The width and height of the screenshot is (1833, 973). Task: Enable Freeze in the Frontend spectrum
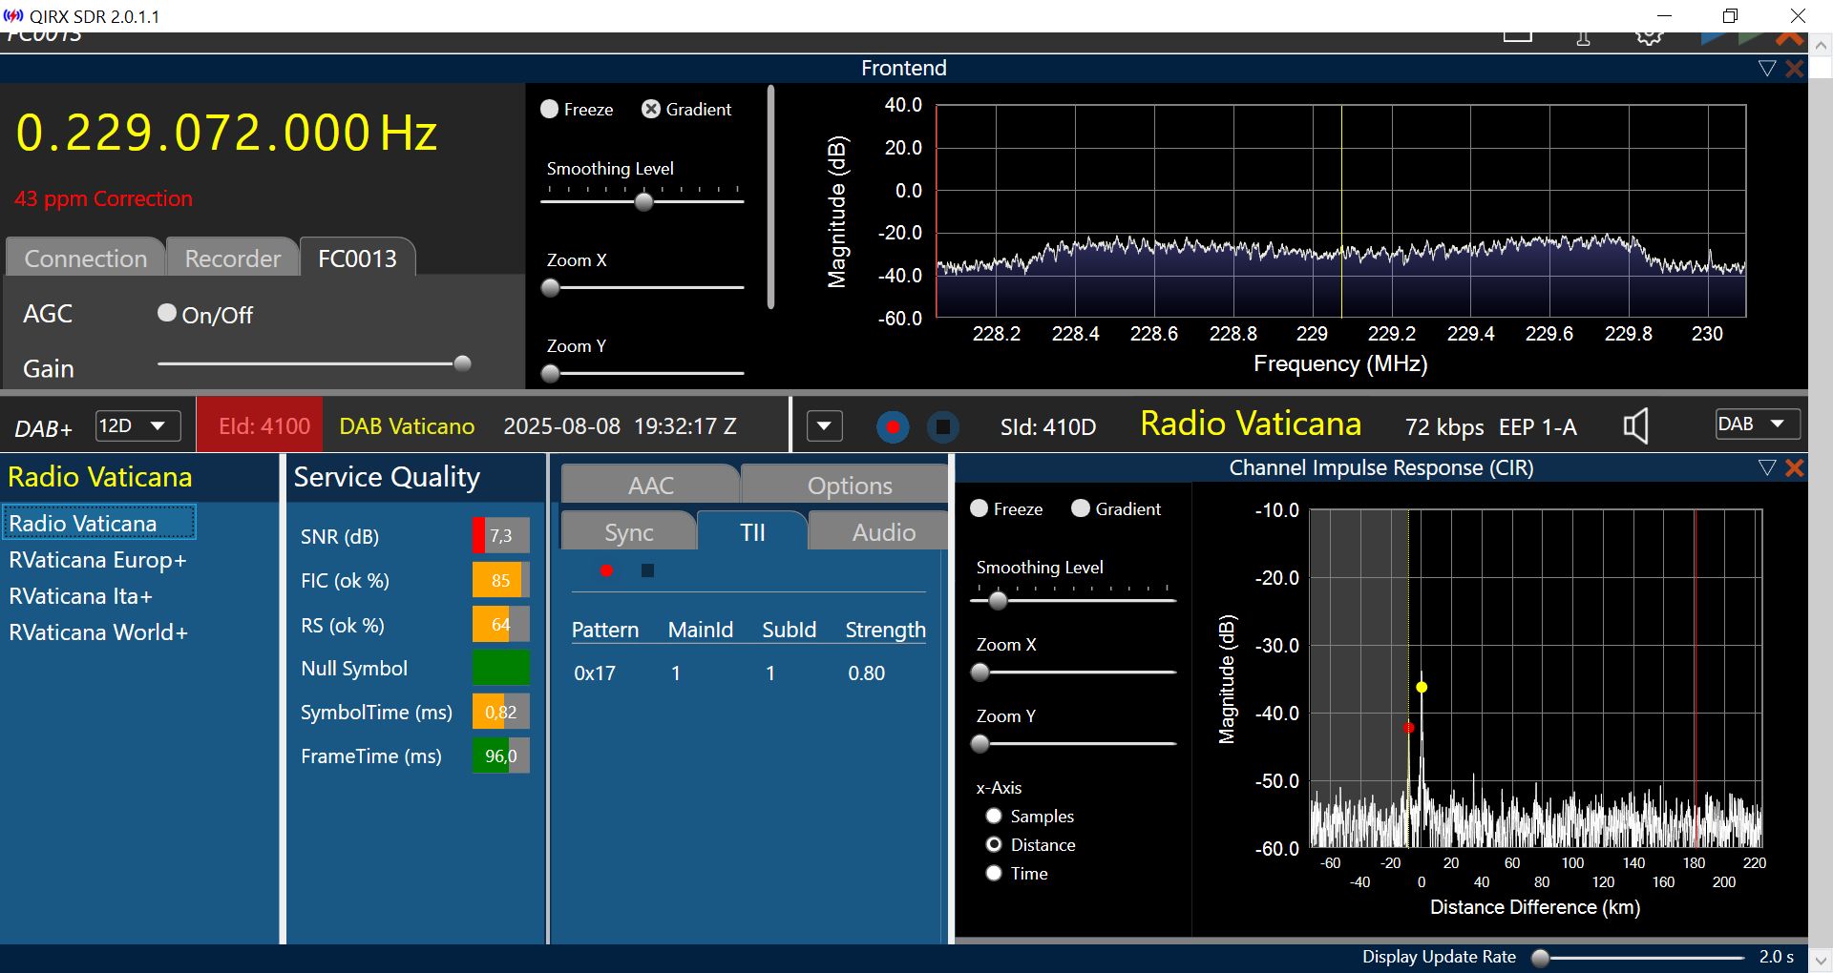(550, 109)
